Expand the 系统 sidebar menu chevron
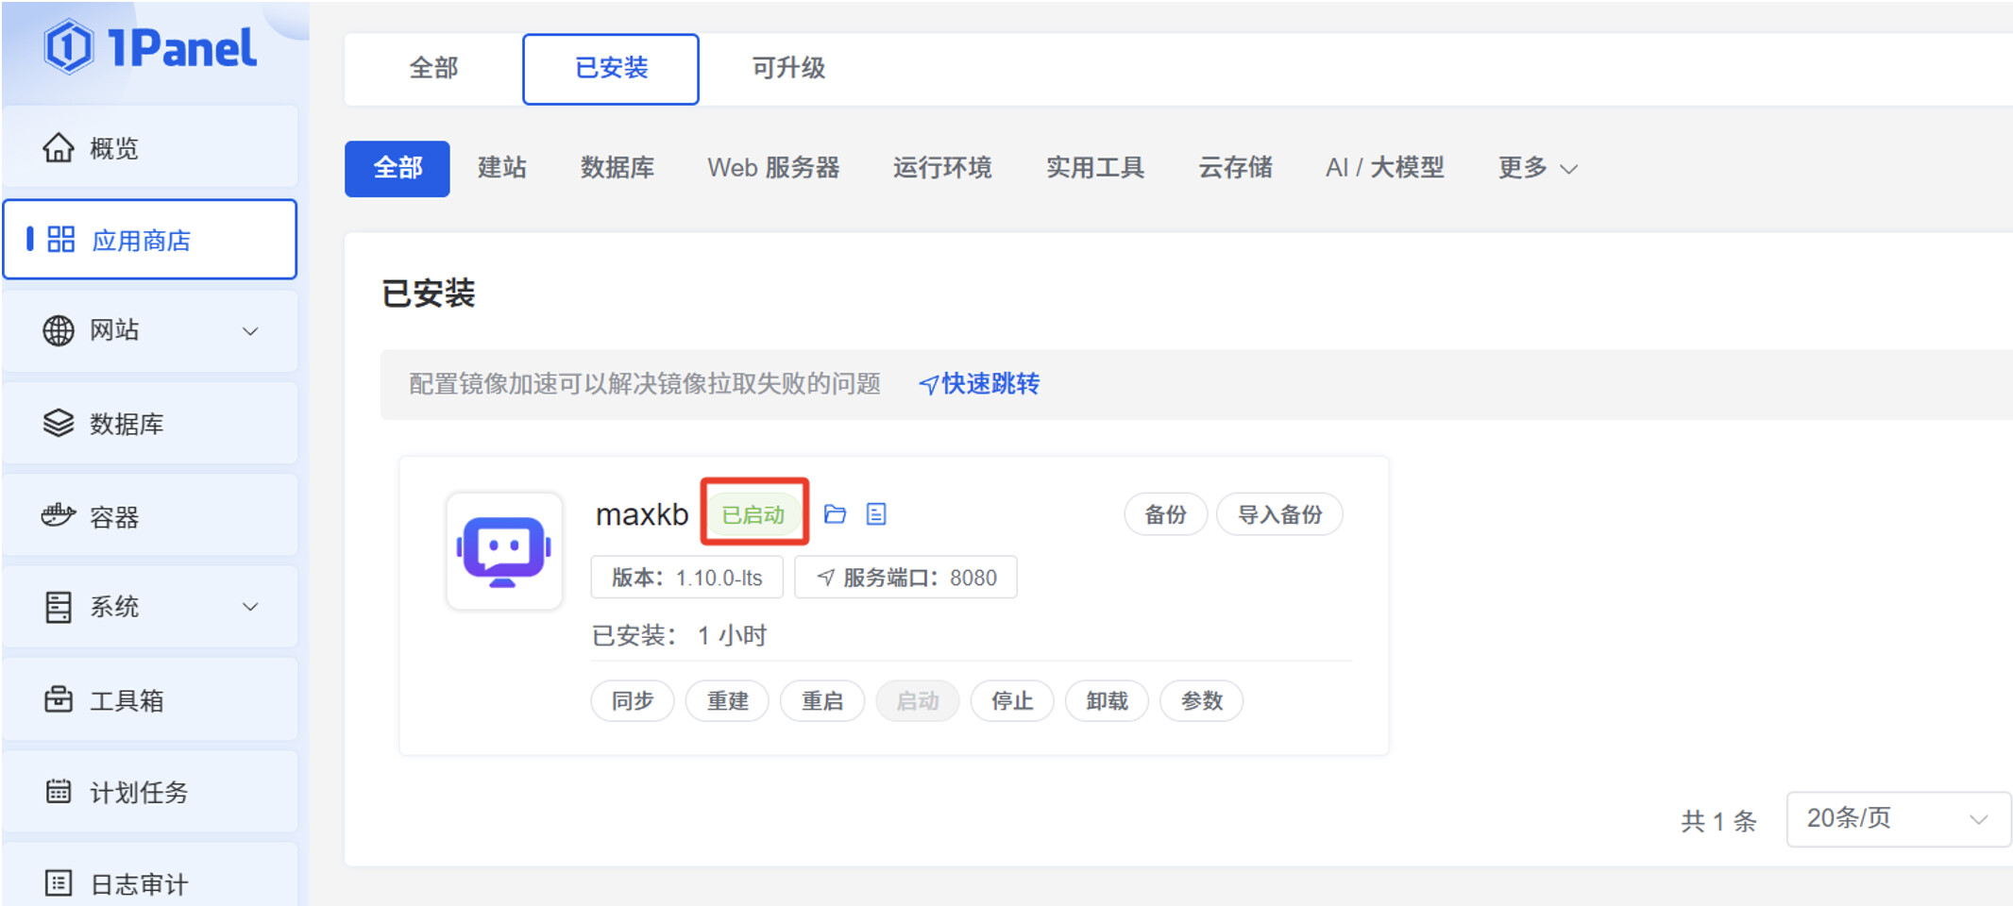This screenshot has width=2013, height=906. pyautogui.click(x=250, y=607)
